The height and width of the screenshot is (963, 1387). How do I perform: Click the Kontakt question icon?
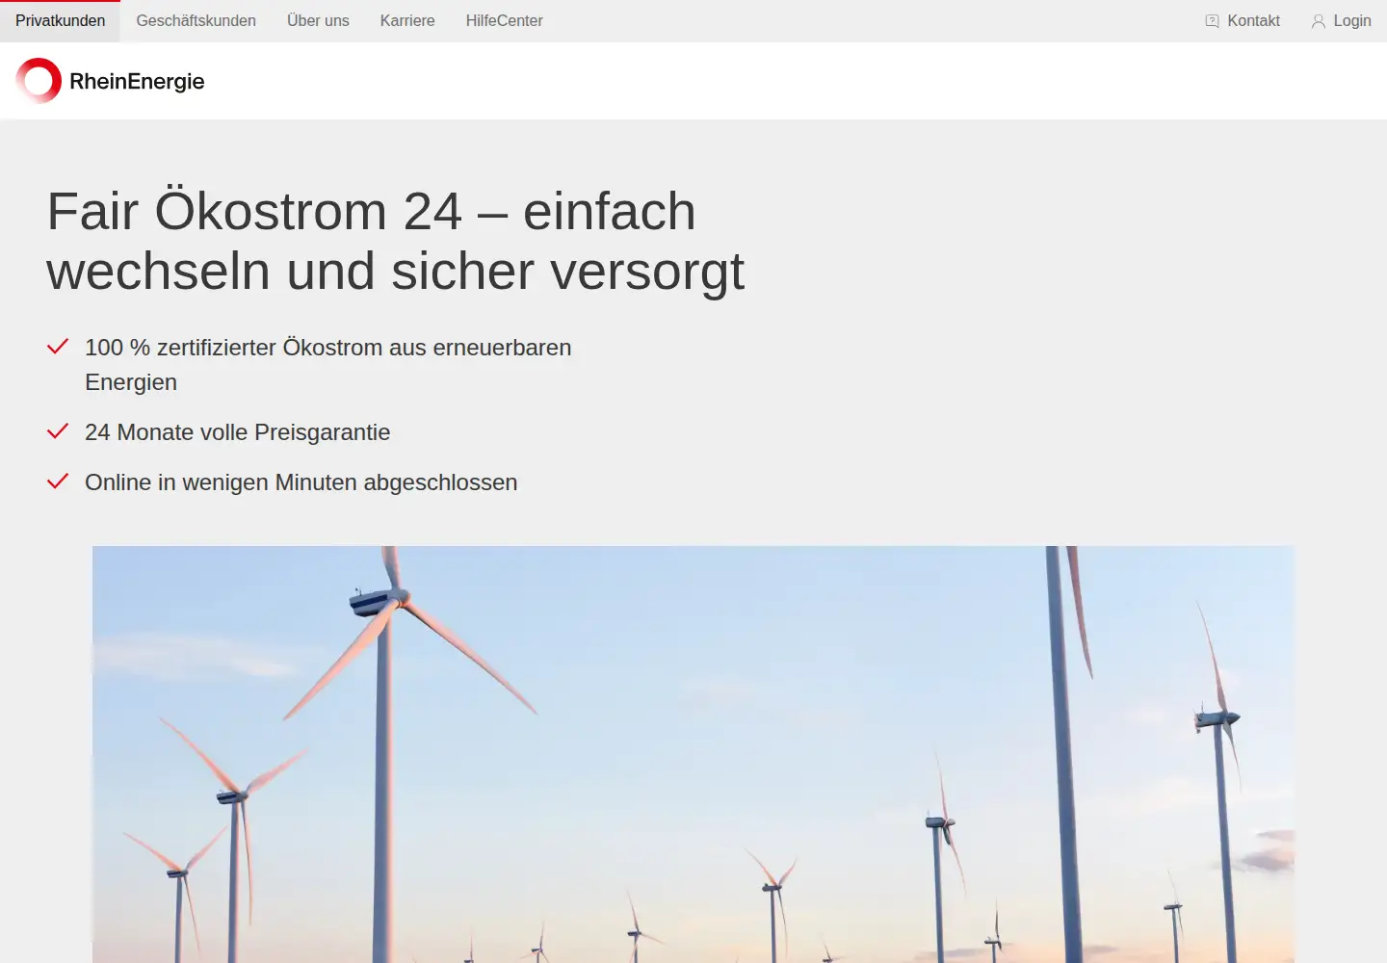[x=1212, y=21]
